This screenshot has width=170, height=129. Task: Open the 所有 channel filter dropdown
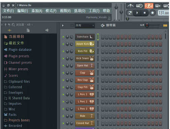[85, 26]
